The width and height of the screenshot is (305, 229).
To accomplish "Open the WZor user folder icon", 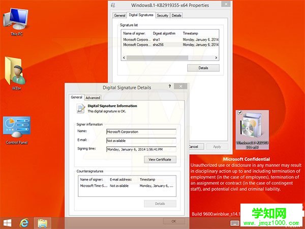I will (15, 73).
